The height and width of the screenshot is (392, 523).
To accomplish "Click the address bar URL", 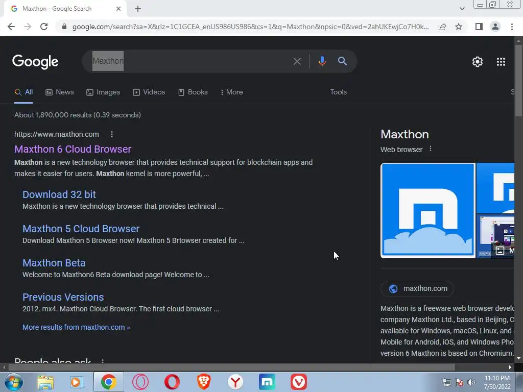I will (x=250, y=27).
